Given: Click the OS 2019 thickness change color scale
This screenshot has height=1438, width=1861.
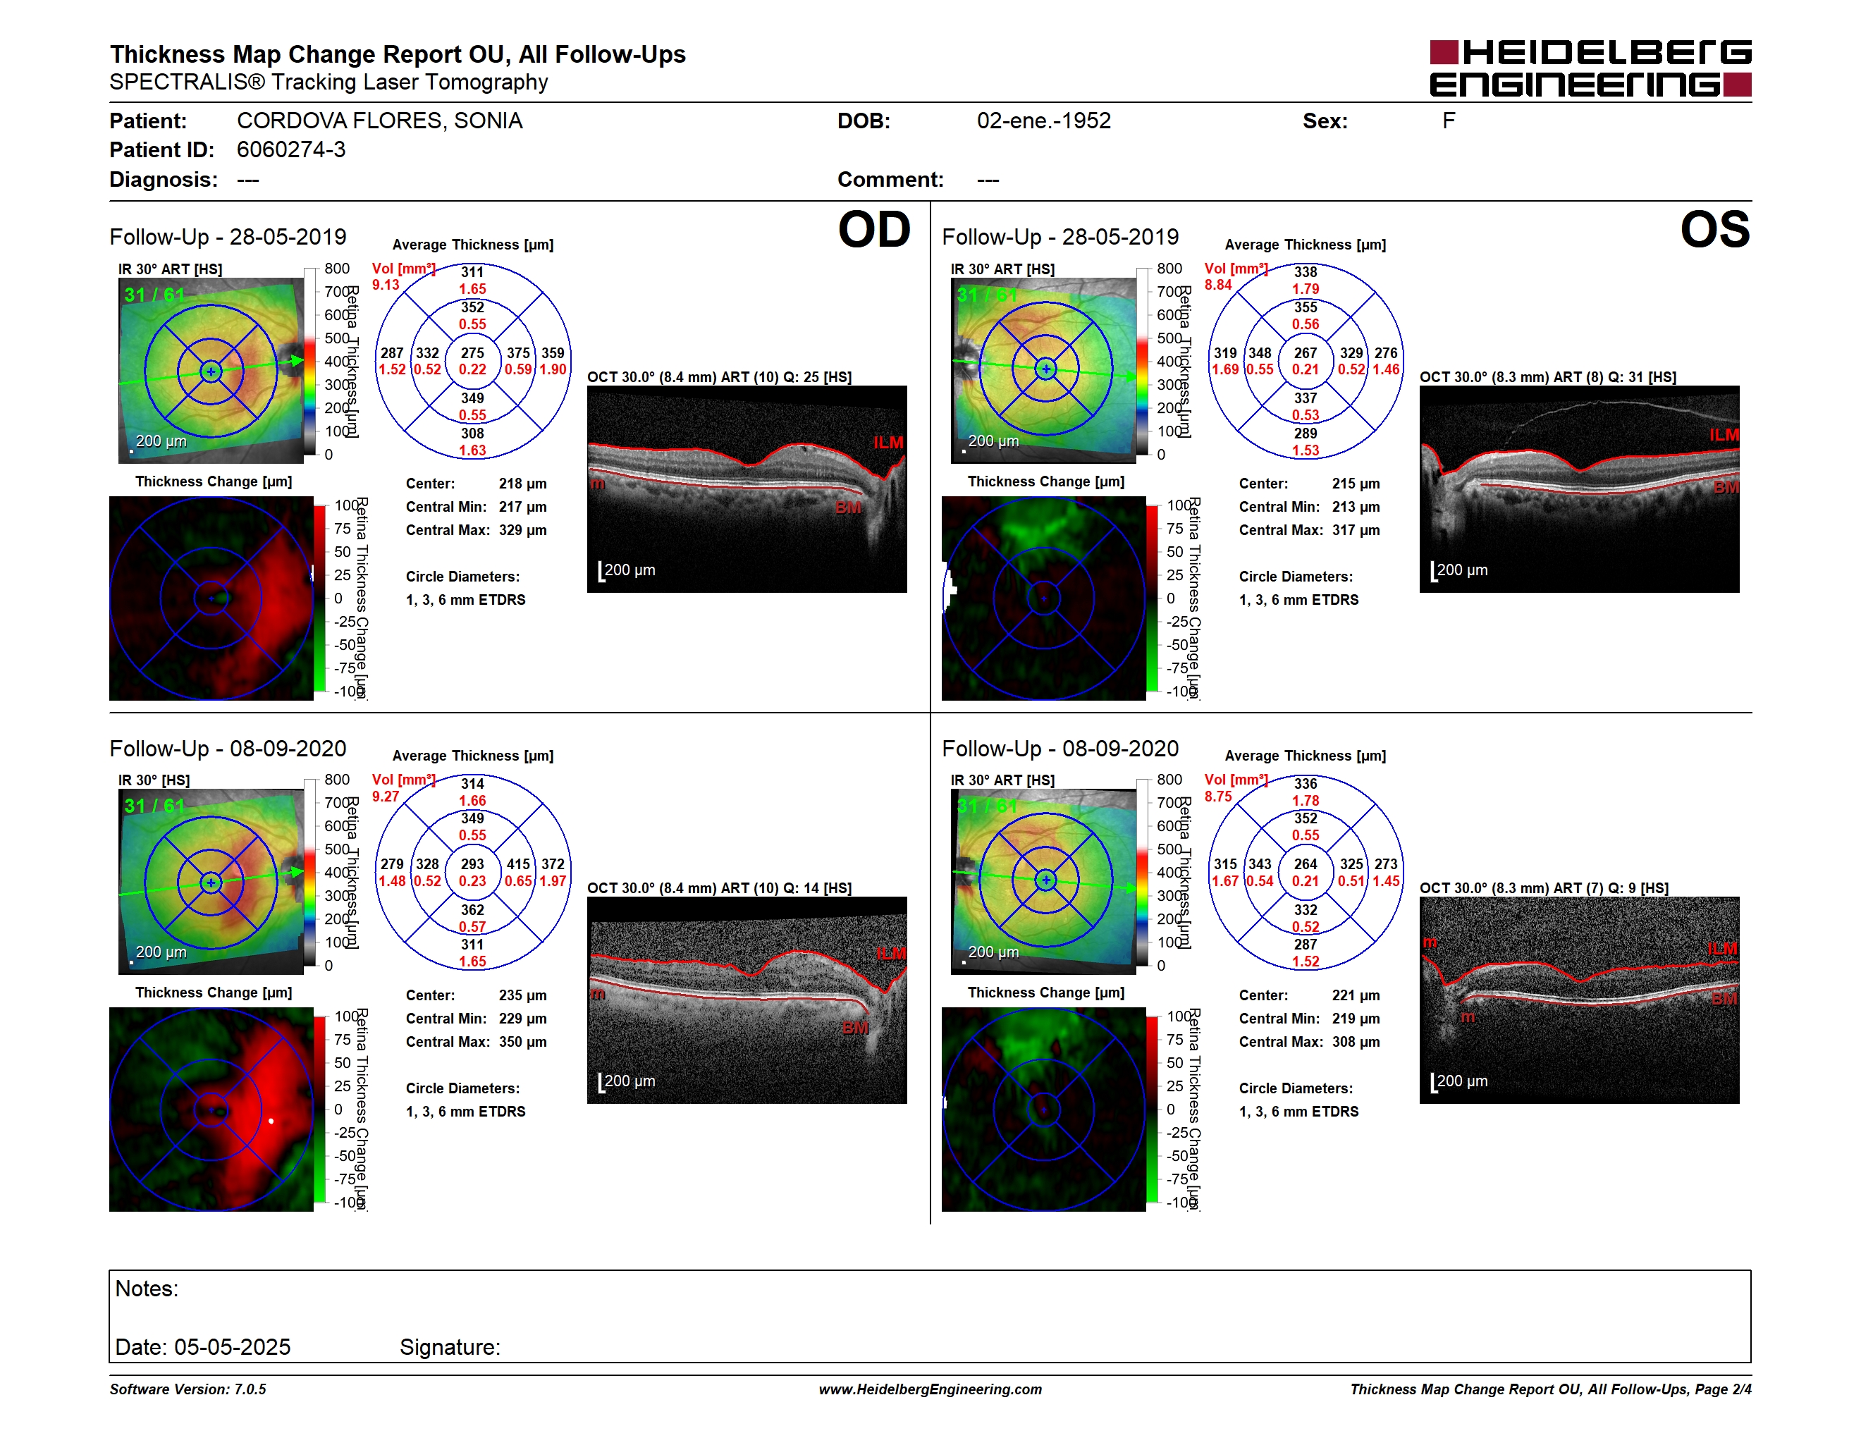Looking at the screenshot, I should coord(1152,598).
